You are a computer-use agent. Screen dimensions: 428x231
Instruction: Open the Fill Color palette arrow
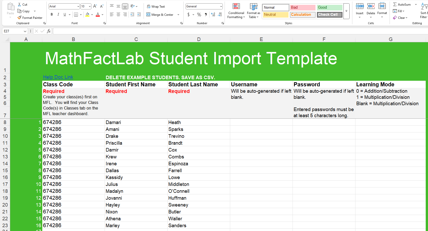coord(92,15)
